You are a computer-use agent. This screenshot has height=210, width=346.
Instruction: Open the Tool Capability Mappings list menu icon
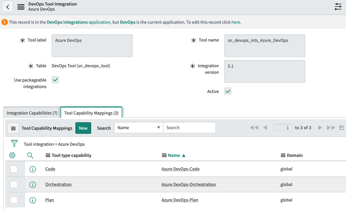click(13, 128)
